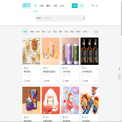Click the outlined teal button in header
This screenshot has height=122, width=122.
click(81, 6)
